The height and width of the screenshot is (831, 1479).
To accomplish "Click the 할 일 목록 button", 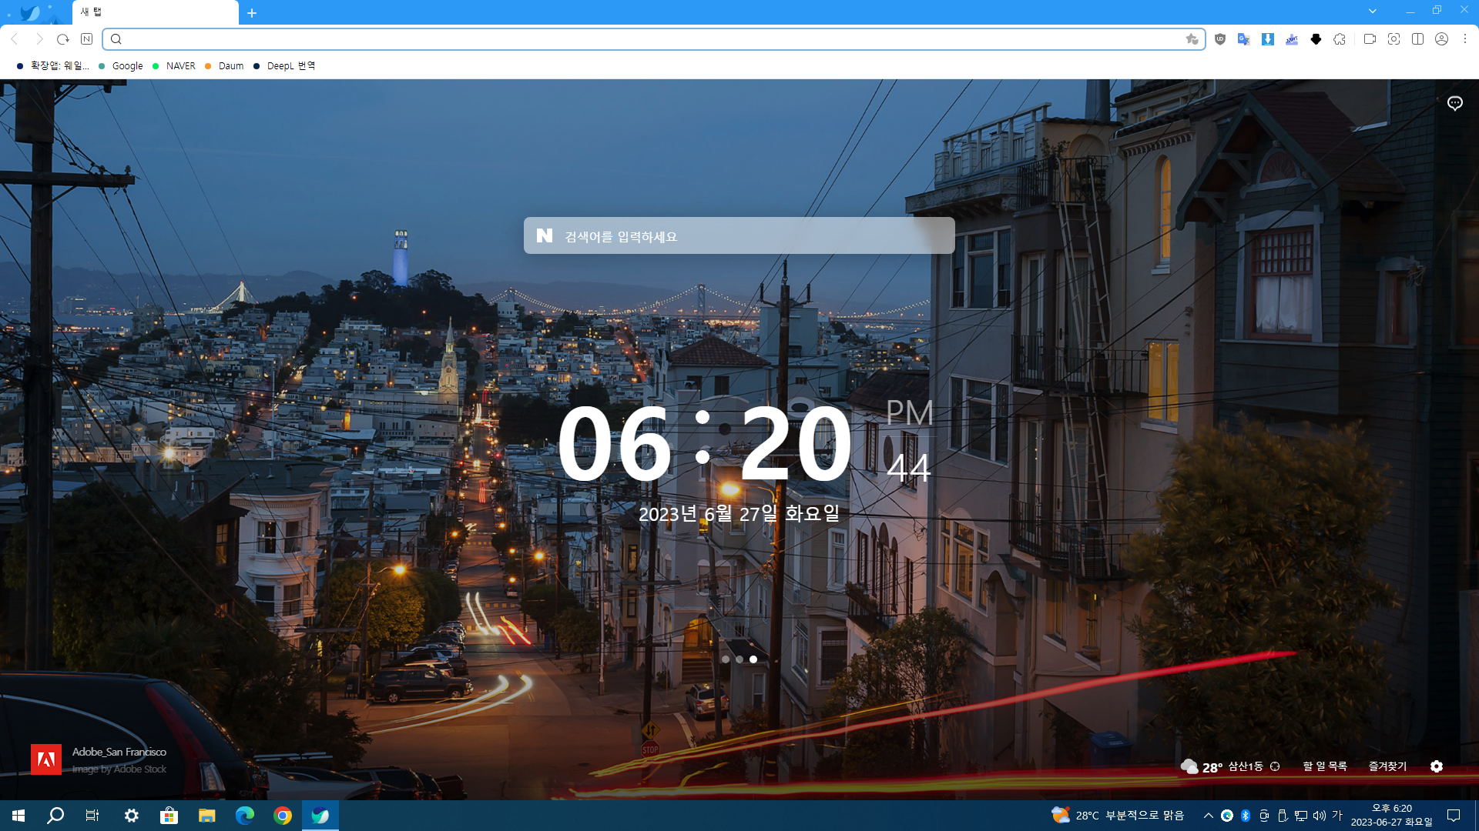I will click(1325, 766).
